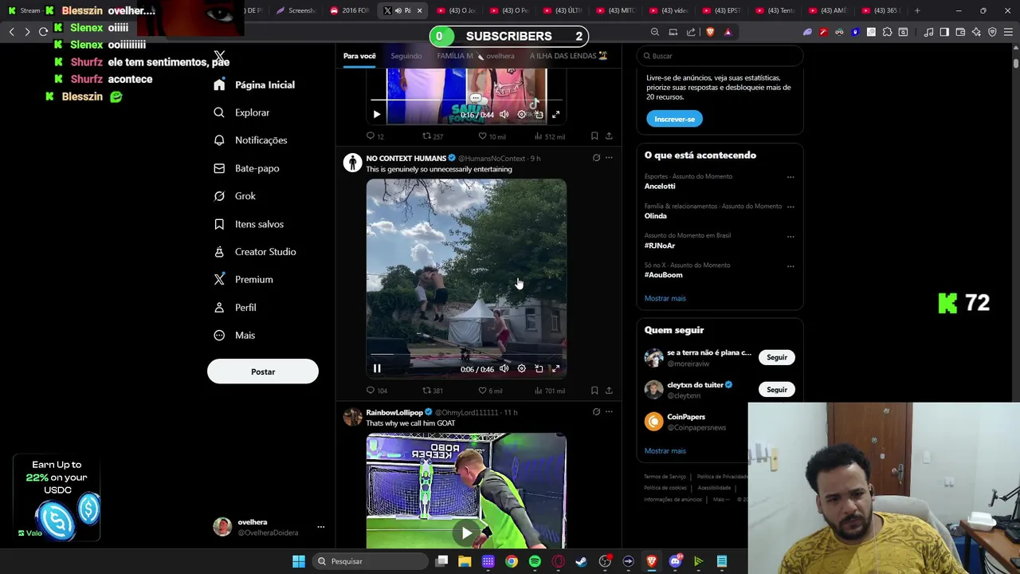Seek on the NO CONTEXT HUMANS video progress bar
The width and height of the screenshot is (1020, 574).
(x=466, y=354)
